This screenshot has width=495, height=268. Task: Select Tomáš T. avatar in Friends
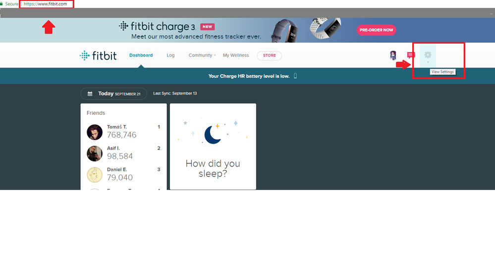pyautogui.click(x=95, y=132)
